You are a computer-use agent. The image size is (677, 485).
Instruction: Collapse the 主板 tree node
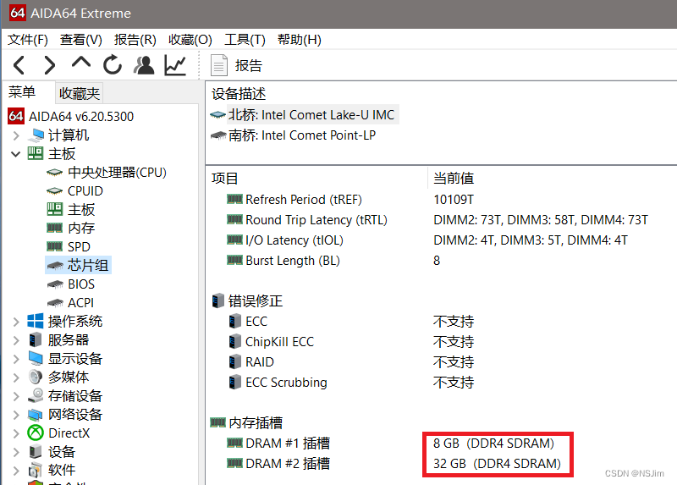click(16, 154)
